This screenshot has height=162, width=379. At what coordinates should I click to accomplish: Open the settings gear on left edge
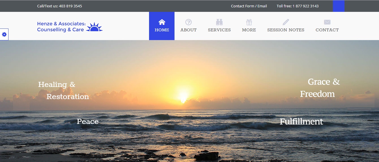click(x=4, y=34)
